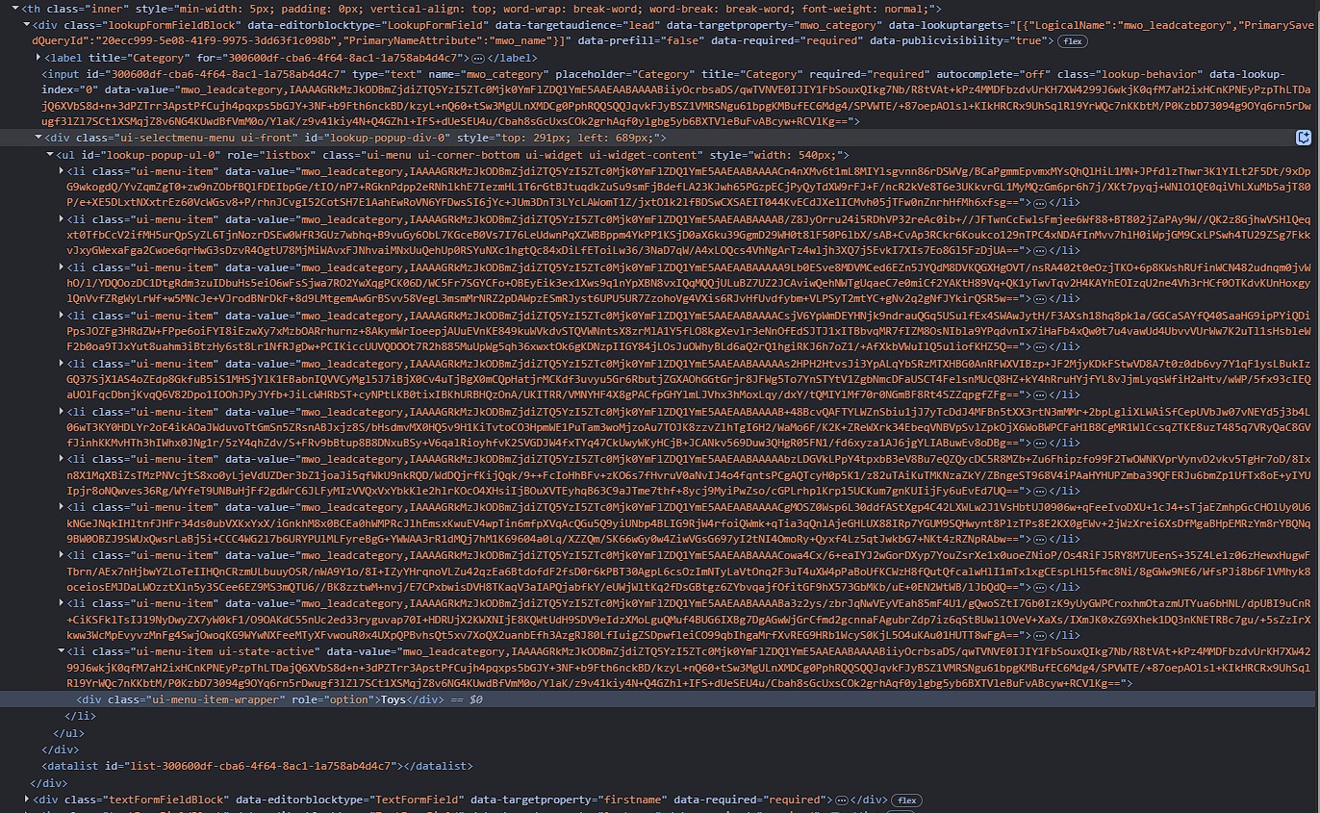Image resolution: width=1320 pixels, height=813 pixels.
Task: Collapse the li ui-state-active node
Action: (x=61, y=651)
